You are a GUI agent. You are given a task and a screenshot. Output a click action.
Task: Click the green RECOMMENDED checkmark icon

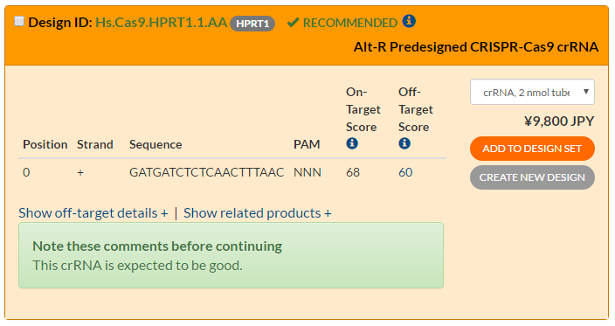[x=293, y=23]
